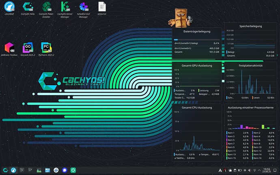The image size is (280, 175).
Task: Launch PyCharm 2025.2 desktop icon
Action: pos(46,49)
